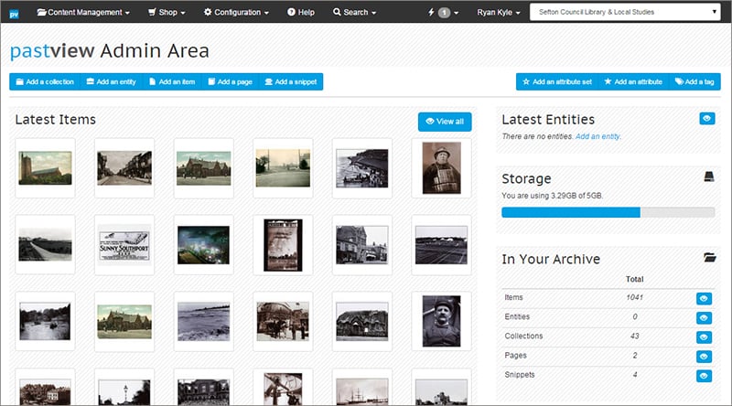The image size is (732, 406).
Task: Select the Collections total 43 value
Action: click(634, 336)
